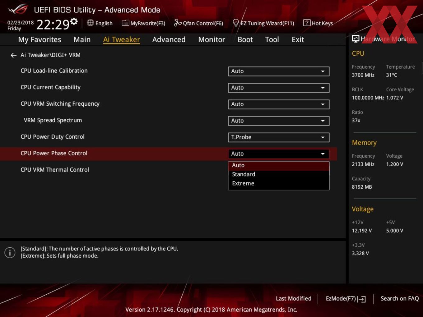Switch to the Main tab
423x317 pixels.
tap(82, 40)
